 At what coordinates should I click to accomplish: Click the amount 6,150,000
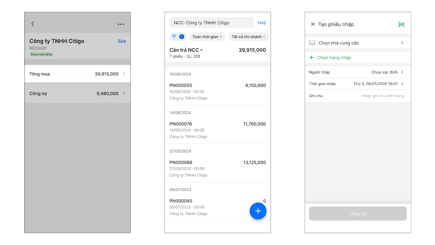click(x=256, y=85)
